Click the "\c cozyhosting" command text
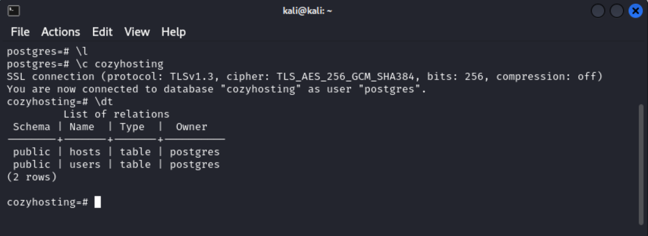Viewport: 648px width, 236px height. coord(120,64)
